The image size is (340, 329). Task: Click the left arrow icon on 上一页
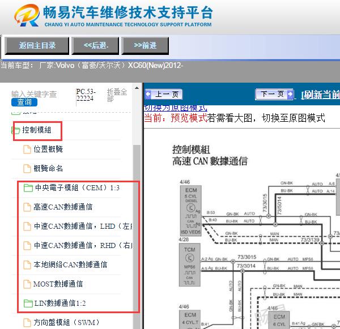[148, 94]
